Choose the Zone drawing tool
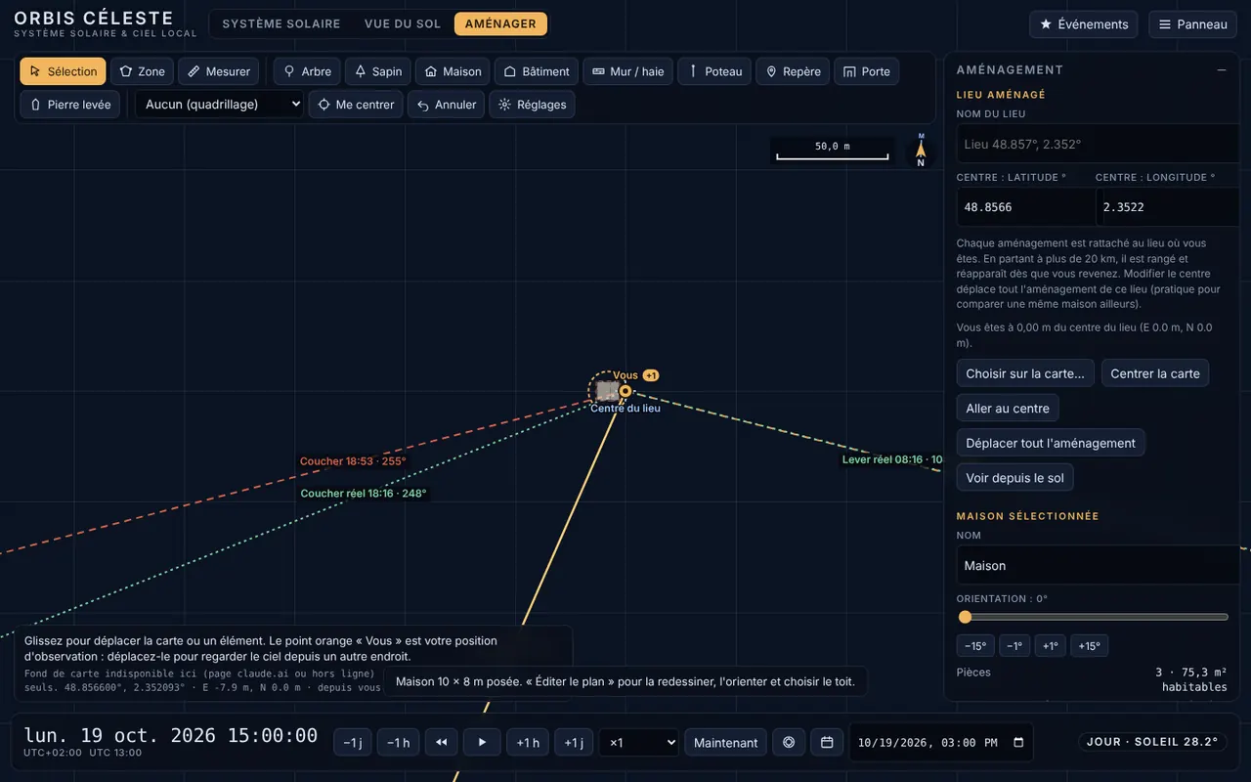The width and height of the screenshot is (1251, 782). 142,71
